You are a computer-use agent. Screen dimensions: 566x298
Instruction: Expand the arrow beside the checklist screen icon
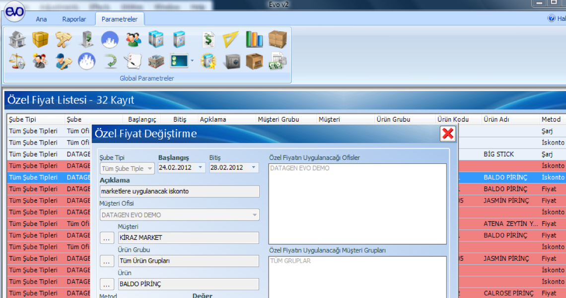192,61
